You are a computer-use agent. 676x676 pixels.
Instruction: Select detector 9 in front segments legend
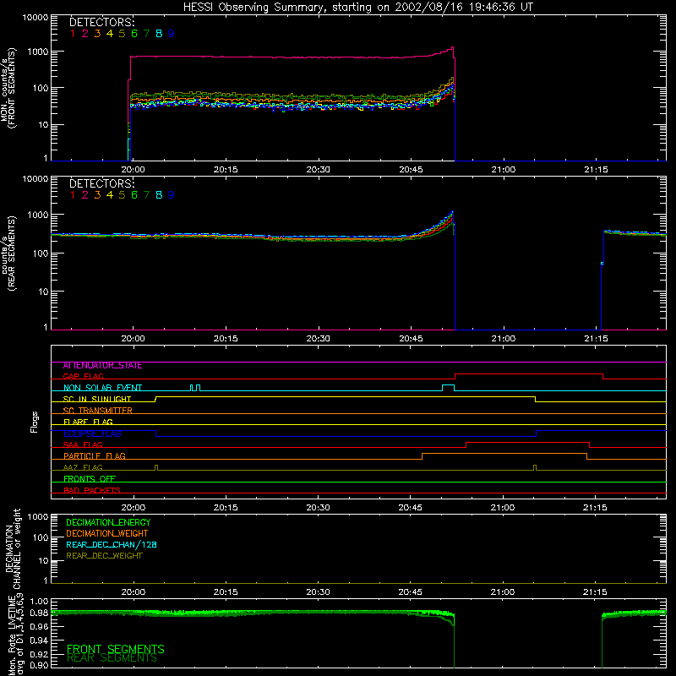point(172,34)
